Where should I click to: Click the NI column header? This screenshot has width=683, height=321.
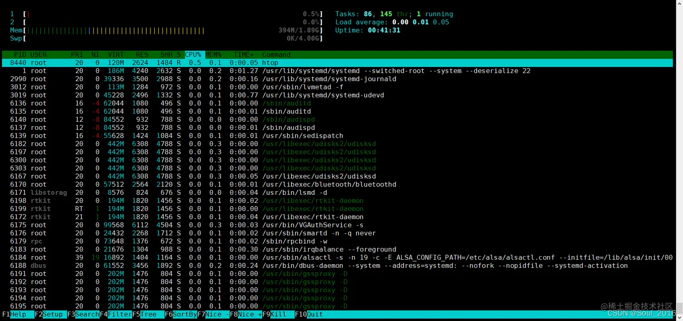pyautogui.click(x=95, y=55)
